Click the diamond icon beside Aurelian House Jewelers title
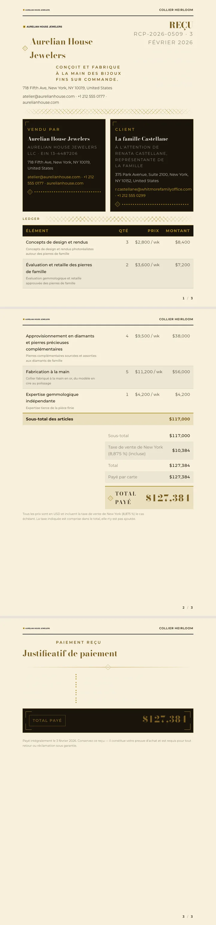216x925 pixels. click(x=25, y=48)
